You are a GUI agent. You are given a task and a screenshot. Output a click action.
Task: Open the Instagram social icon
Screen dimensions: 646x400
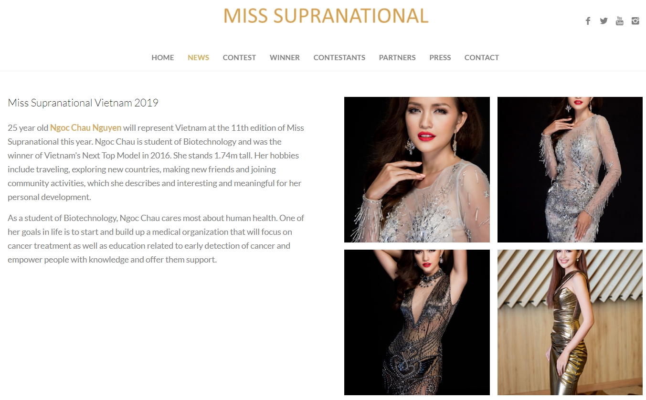635,21
